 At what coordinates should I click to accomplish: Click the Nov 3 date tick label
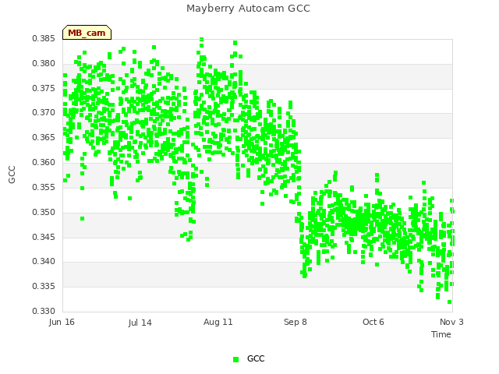pyautogui.click(x=451, y=322)
